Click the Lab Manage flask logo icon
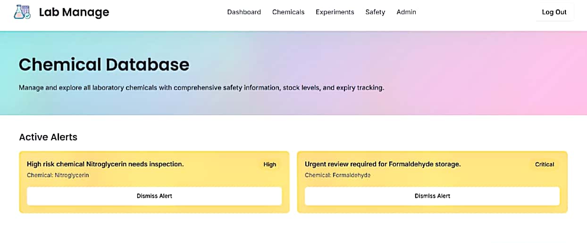The height and width of the screenshot is (243, 587). point(22,12)
